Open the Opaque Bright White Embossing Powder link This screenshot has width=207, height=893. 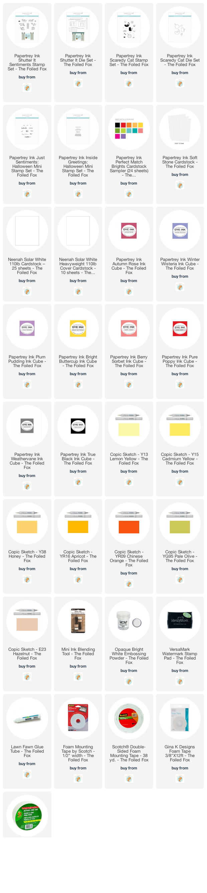pyautogui.click(x=129, y=656)
